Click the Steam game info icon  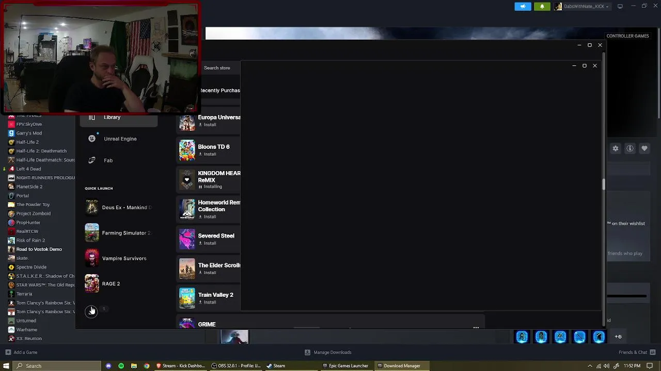tap(630, 148)
